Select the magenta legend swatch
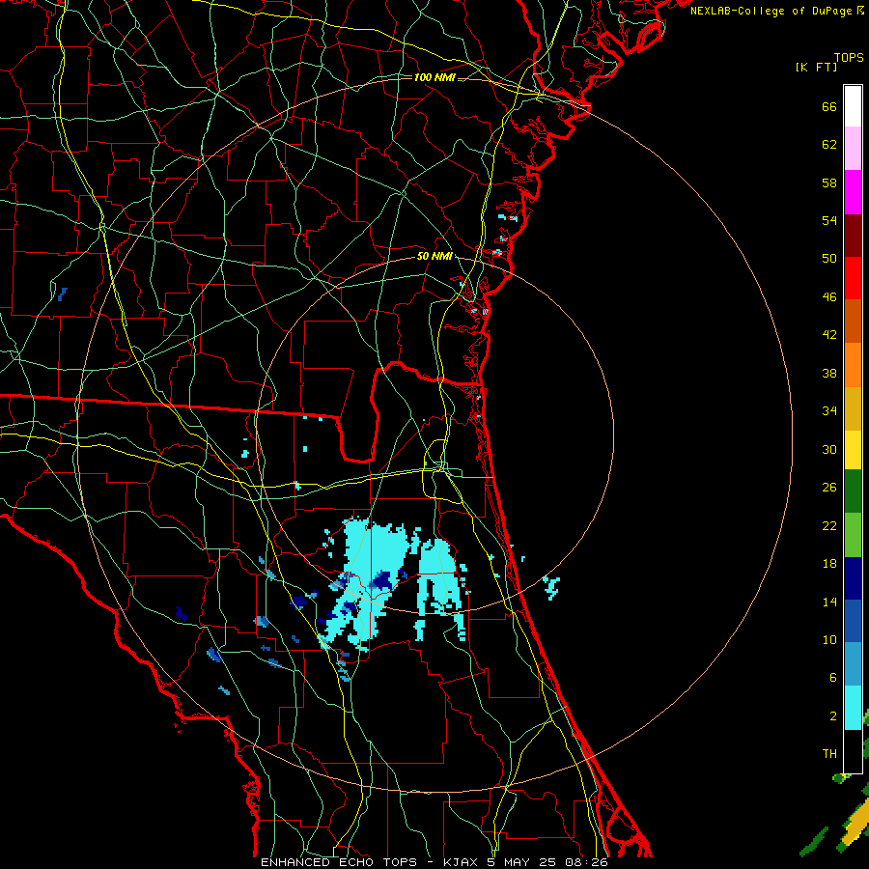The image size is (869, 869). [853, 192]
